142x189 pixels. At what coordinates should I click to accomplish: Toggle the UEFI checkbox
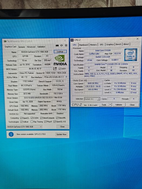point(60,69)
